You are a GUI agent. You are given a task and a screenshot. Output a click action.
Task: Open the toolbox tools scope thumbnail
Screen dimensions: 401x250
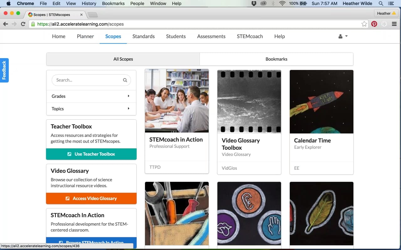(x=177, y=213)
